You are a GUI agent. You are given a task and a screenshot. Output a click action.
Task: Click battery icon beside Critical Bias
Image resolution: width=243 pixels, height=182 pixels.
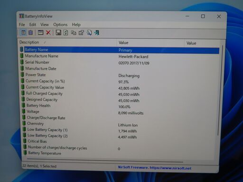(25, 141)
